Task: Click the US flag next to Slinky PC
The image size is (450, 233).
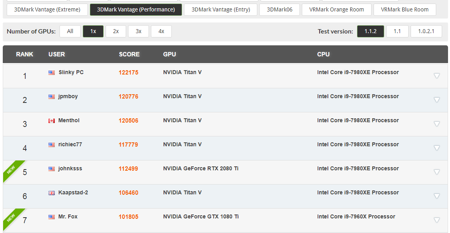Action: pos(52,73)
